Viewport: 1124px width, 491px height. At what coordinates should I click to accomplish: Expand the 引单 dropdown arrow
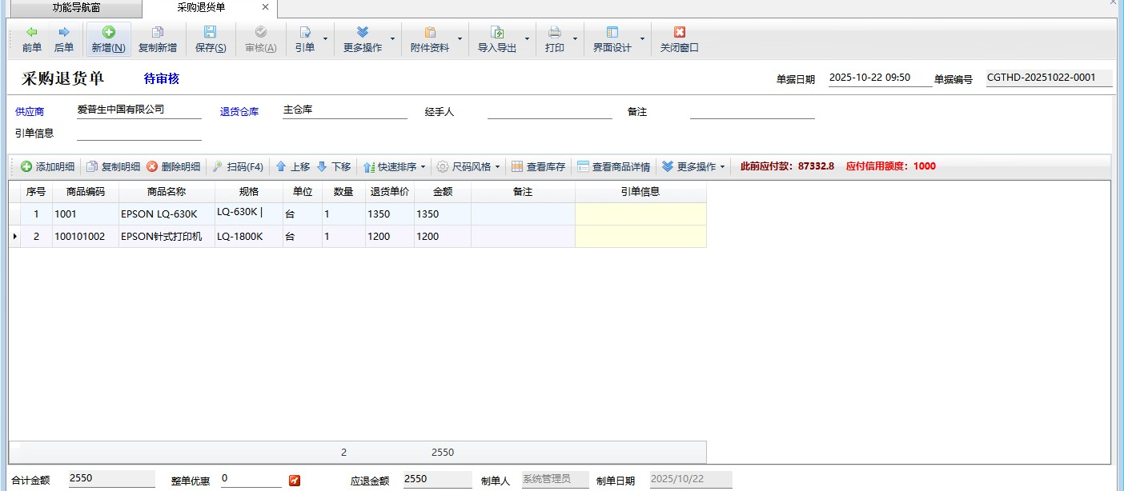[x=325, y=38]
